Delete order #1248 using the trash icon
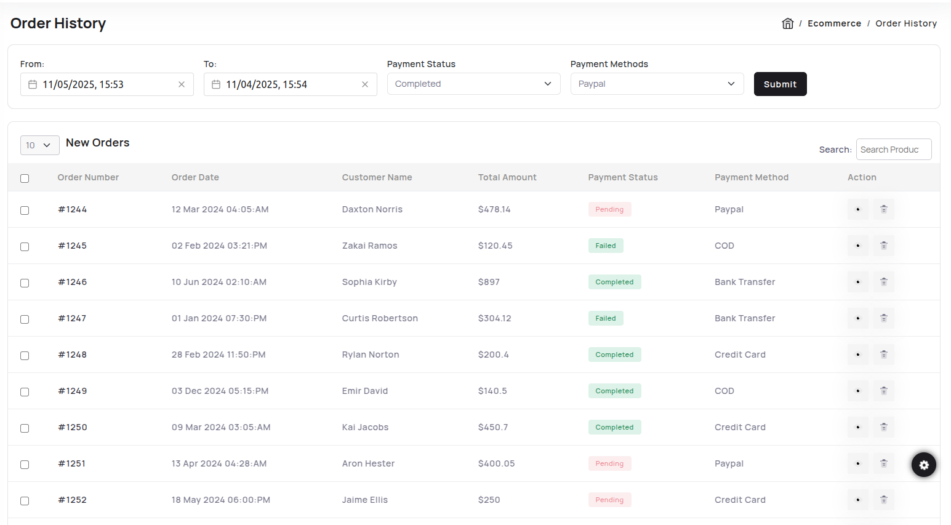Image resolution: width=951 pixels, height=525 pixels. click(x=884, y=355)
